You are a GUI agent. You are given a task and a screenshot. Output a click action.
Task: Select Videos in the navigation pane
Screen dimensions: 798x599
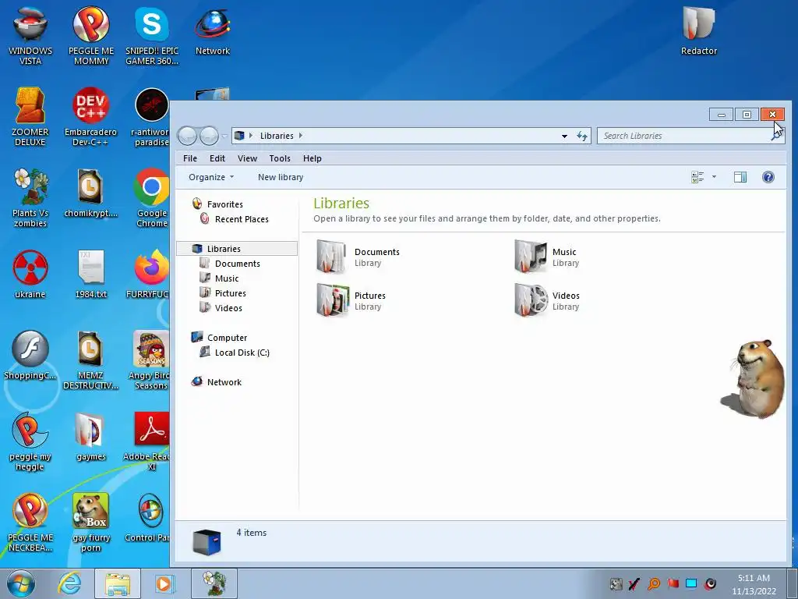point(221,307)
